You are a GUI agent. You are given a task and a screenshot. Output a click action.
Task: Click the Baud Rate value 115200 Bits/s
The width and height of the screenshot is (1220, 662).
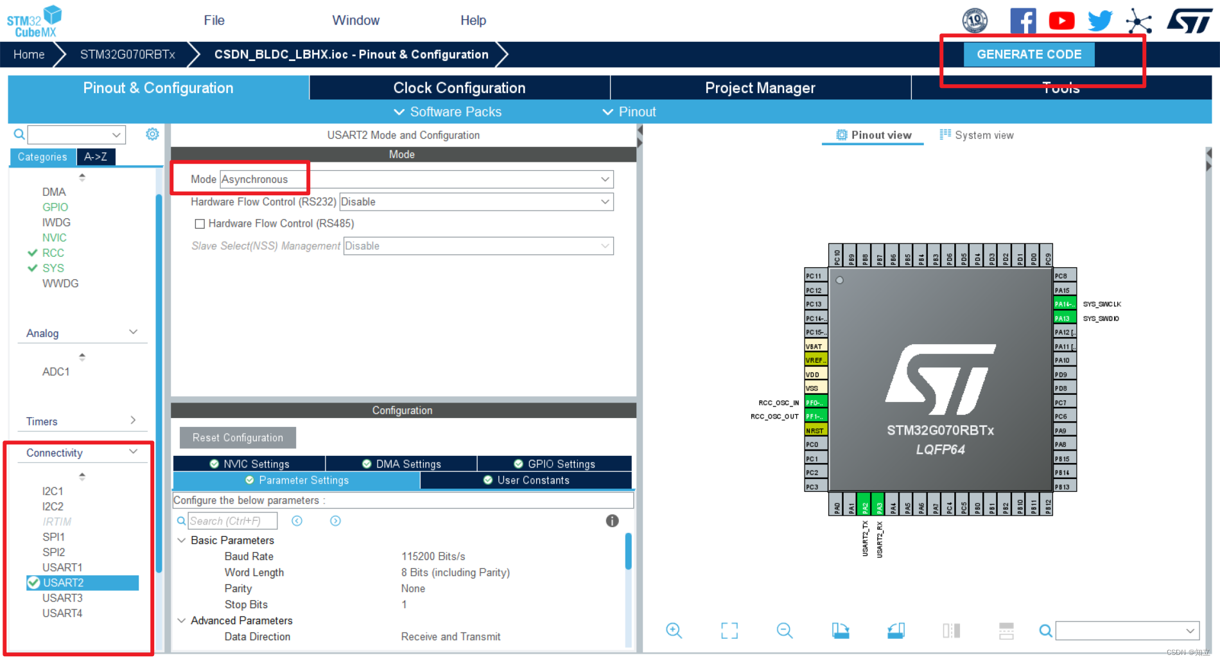433,557
